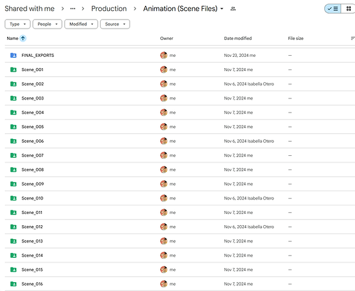Image resolution: width=355 pixels, height=291 pixels.
Task: Expand Animation (Scene Files) folder menu arrow
Action: tap(222, 9)
